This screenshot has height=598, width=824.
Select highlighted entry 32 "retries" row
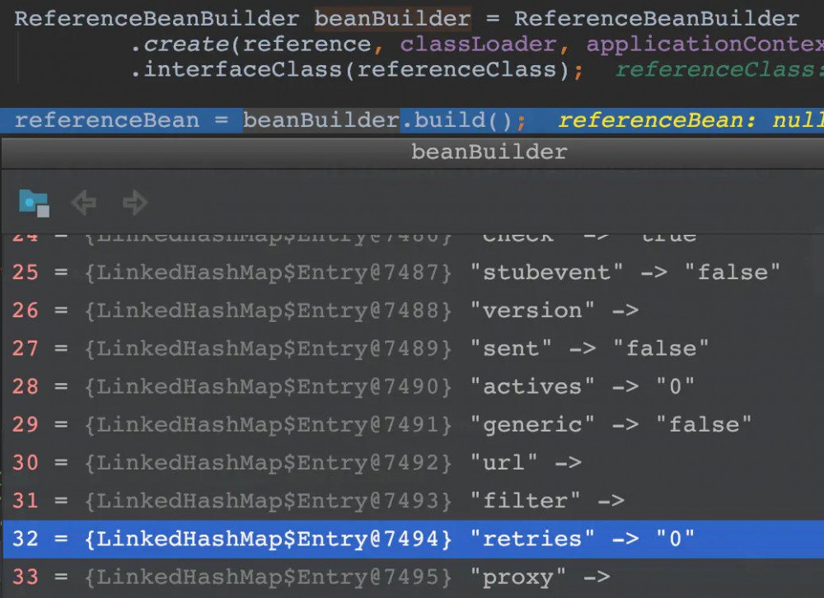coord(414,540)
